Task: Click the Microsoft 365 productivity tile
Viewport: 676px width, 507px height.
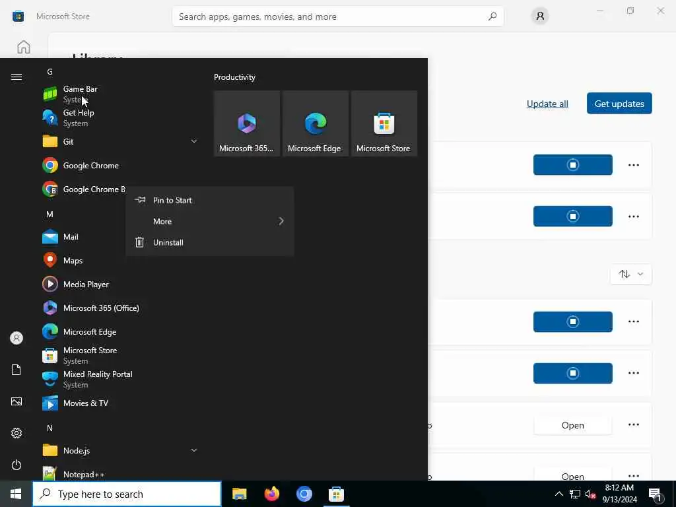Action: (x=247, y=123)
